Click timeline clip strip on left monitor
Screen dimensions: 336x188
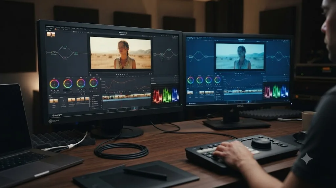tap(126, 97)
